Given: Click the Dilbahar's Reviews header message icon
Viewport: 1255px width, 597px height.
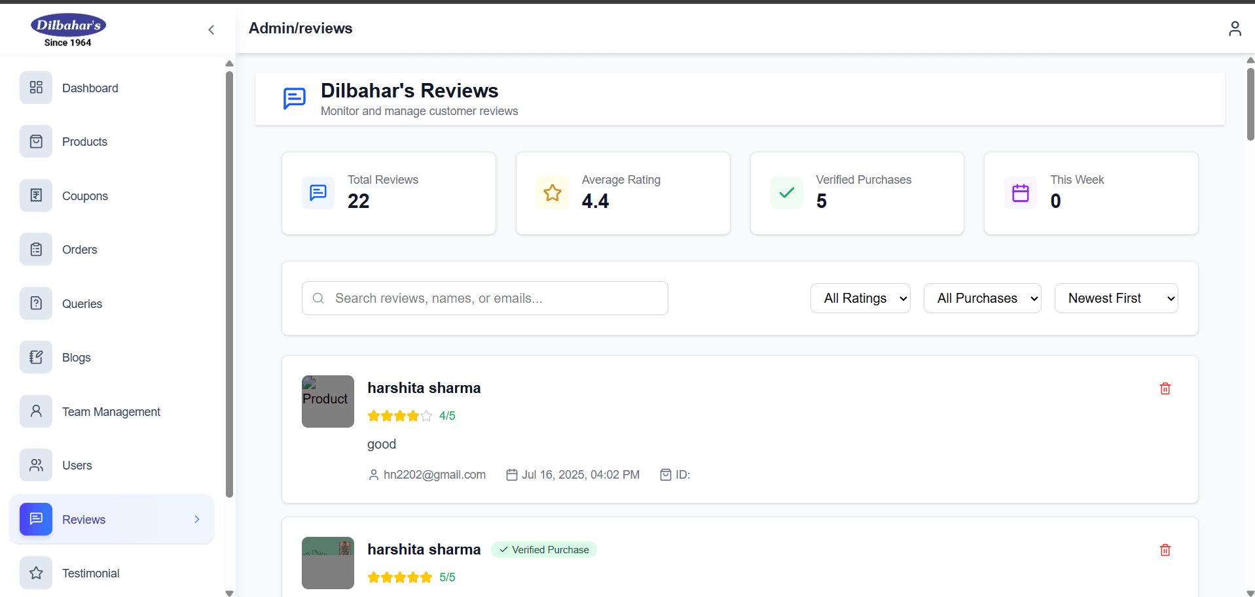Looking at the screenshot, I should (294, 99).
